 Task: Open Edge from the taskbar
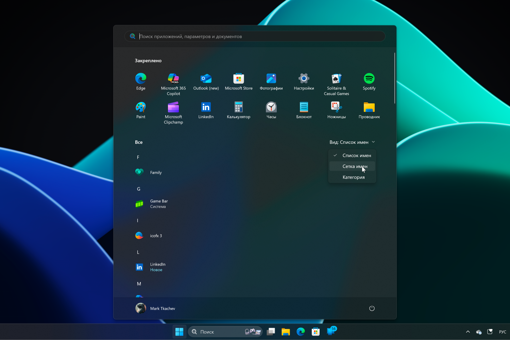(x=301, y=332)
